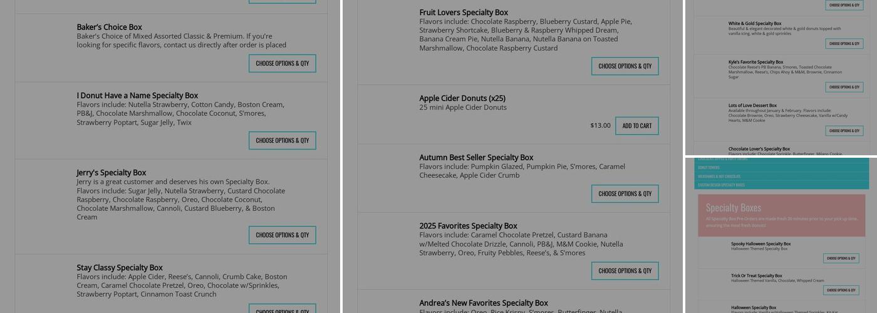Select Custom Design Specialty Boxes category

[x=721, y=185]
